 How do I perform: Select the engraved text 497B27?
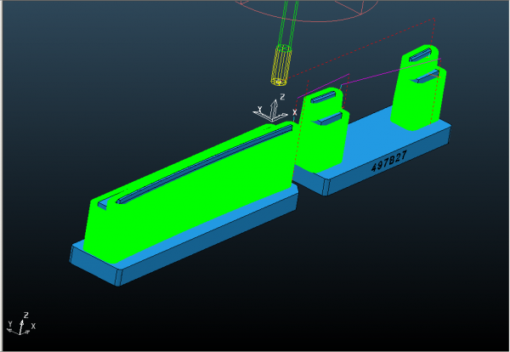389,161
